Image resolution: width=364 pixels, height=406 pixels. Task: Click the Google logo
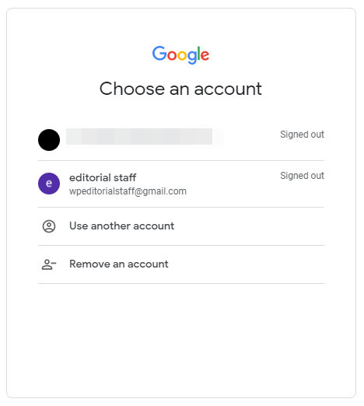point(180,55)
